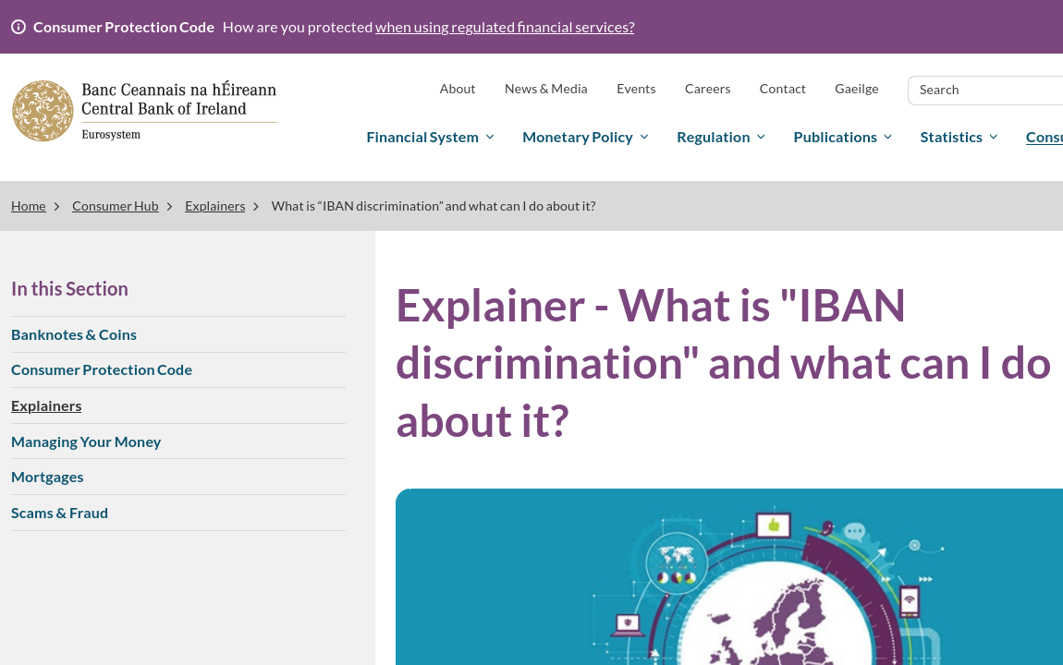Go to News & Media
This screenshot has height=665, width=1063.
coord(545,89)
